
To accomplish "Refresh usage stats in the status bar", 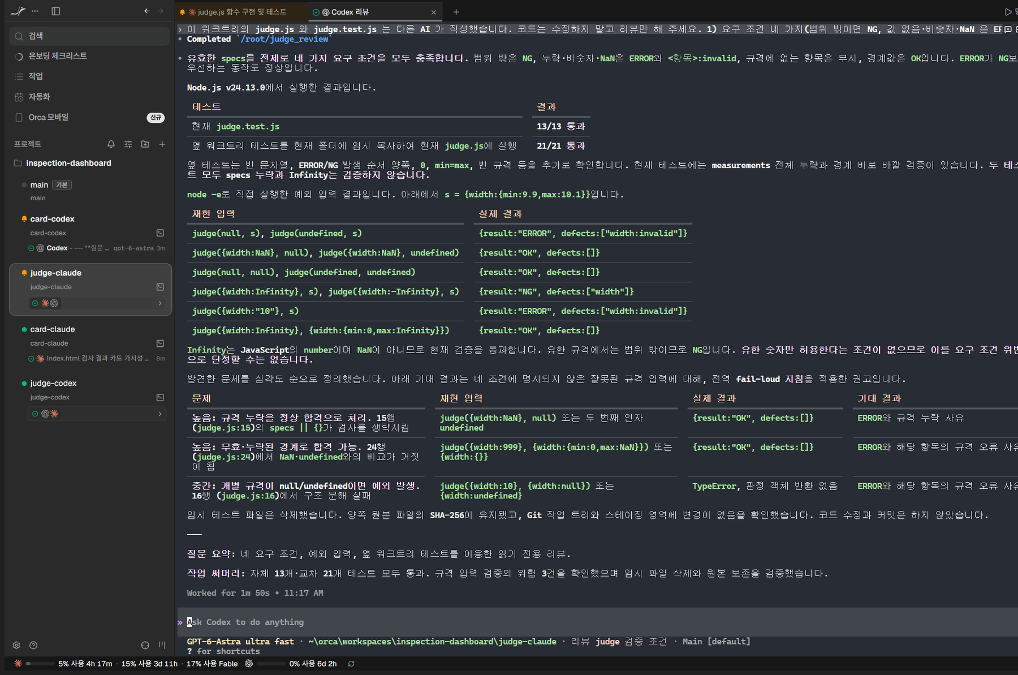I will pos(351,664).
